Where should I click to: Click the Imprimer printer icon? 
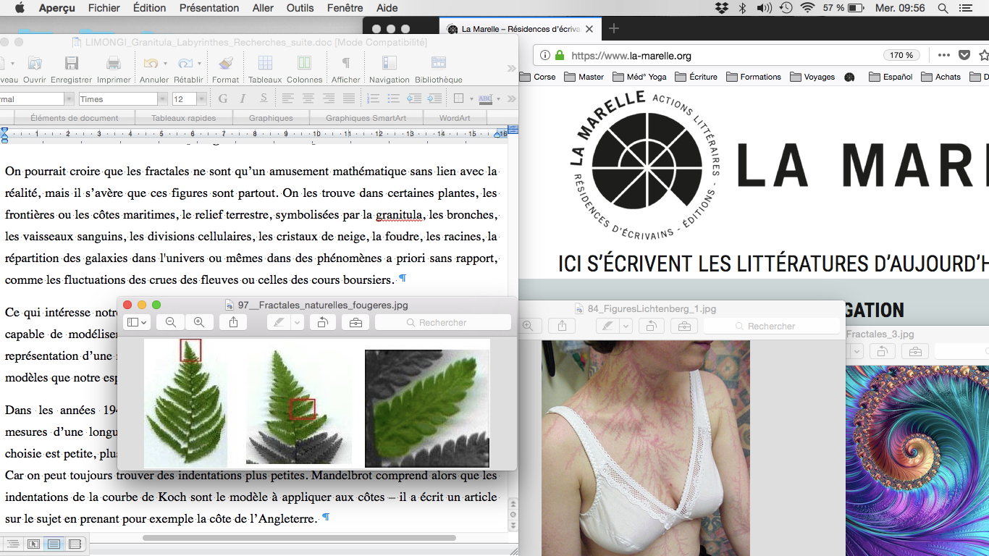pos(114,64)
